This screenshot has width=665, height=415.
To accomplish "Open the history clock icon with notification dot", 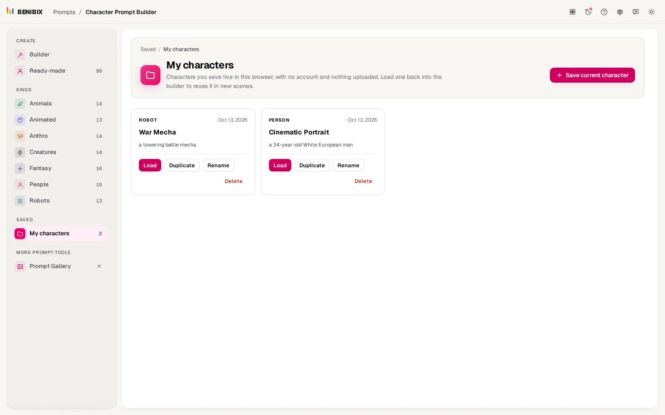I will [x=588, y=12].
